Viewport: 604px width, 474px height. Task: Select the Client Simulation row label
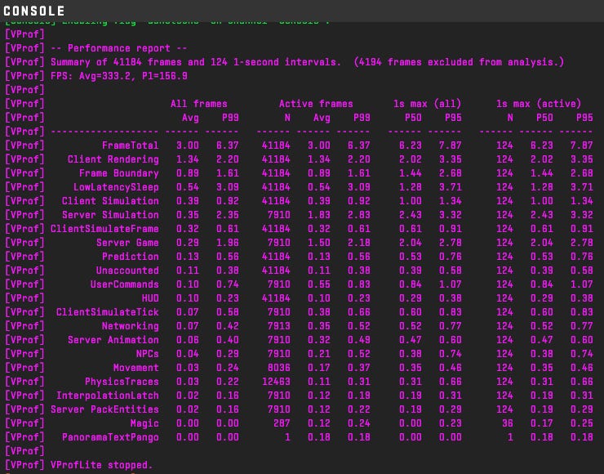pyautogui.click(x=110, y=201)
